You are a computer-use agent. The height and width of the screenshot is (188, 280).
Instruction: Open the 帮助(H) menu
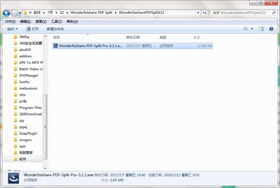coord(72,22)
